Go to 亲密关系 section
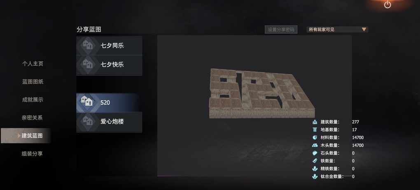This screenshot has width=420, height=190. (x=33, y=118)
